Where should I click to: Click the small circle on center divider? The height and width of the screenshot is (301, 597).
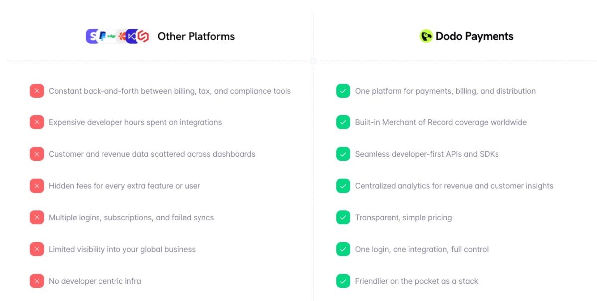313,61
